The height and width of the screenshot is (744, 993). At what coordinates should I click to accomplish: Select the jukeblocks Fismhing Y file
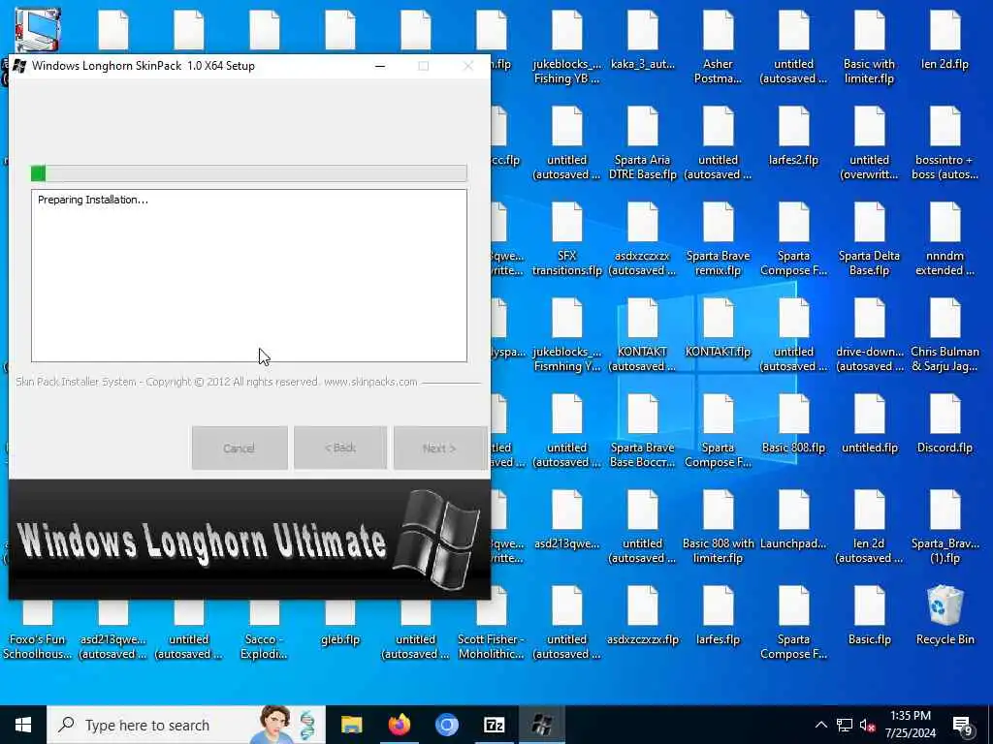(x=566, y=335)
